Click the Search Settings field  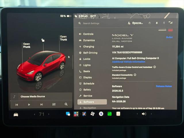pyautogui.click(x=91, y=23)
